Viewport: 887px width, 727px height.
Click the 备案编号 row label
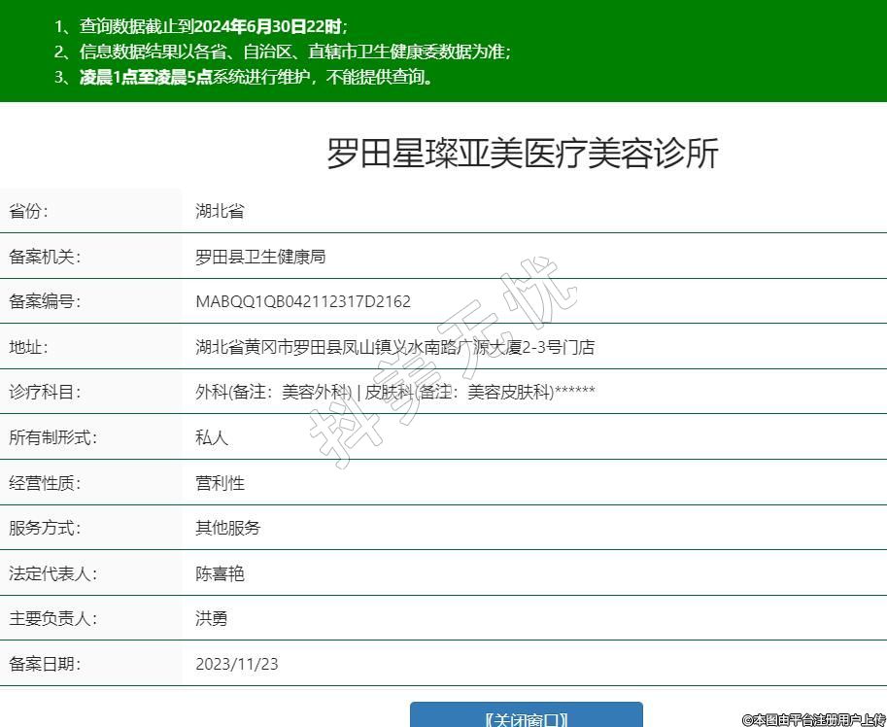45,301
